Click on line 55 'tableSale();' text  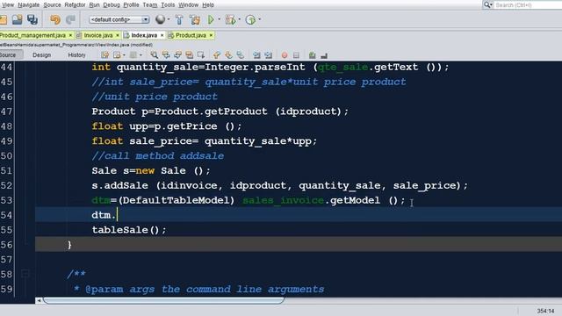tap(129, 230)
